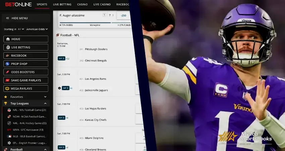Click the Football section ball icon
The image size is (285, 151).
pos(6,149)
